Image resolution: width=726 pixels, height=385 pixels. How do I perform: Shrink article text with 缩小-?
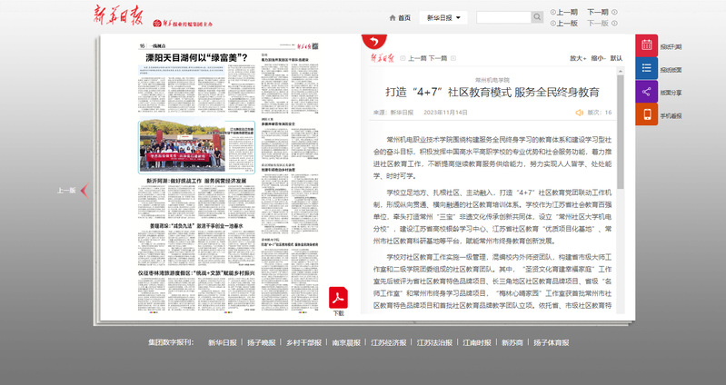[x=597, y=58]
